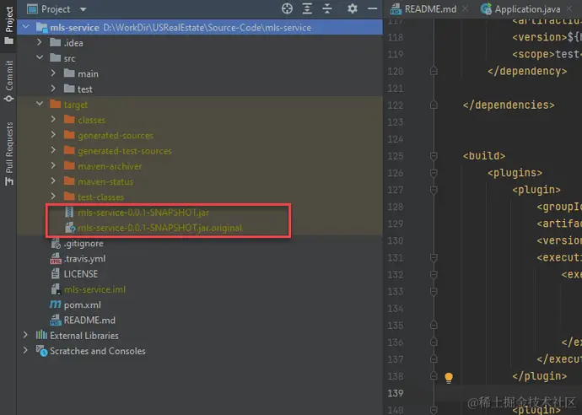
Task: Collapse the mls-service project root
Action: [x=25, y=27]
